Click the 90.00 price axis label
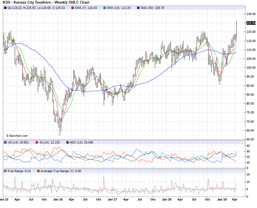This screenshot has height=208, width=257. (251, 86)
